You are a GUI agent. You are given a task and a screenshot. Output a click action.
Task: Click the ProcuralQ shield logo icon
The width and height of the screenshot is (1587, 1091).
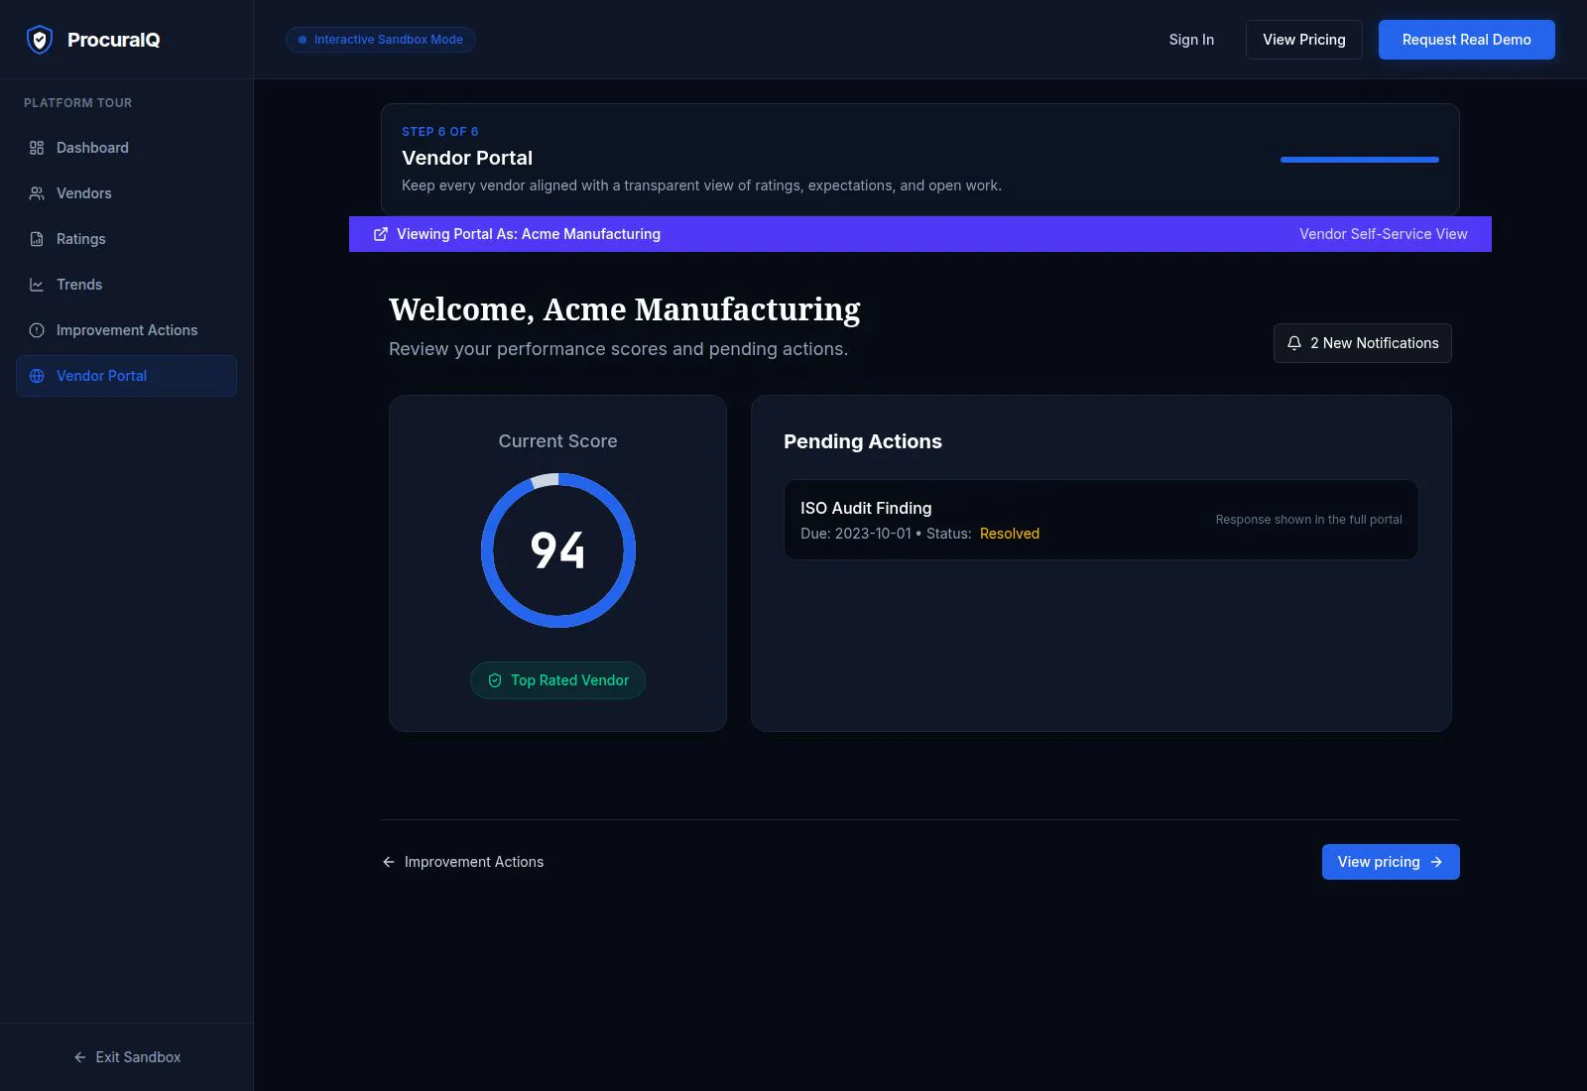(x=40, y=40)
